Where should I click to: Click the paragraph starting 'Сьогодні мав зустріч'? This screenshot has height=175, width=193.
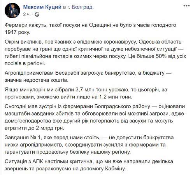(x=95, y=117)
